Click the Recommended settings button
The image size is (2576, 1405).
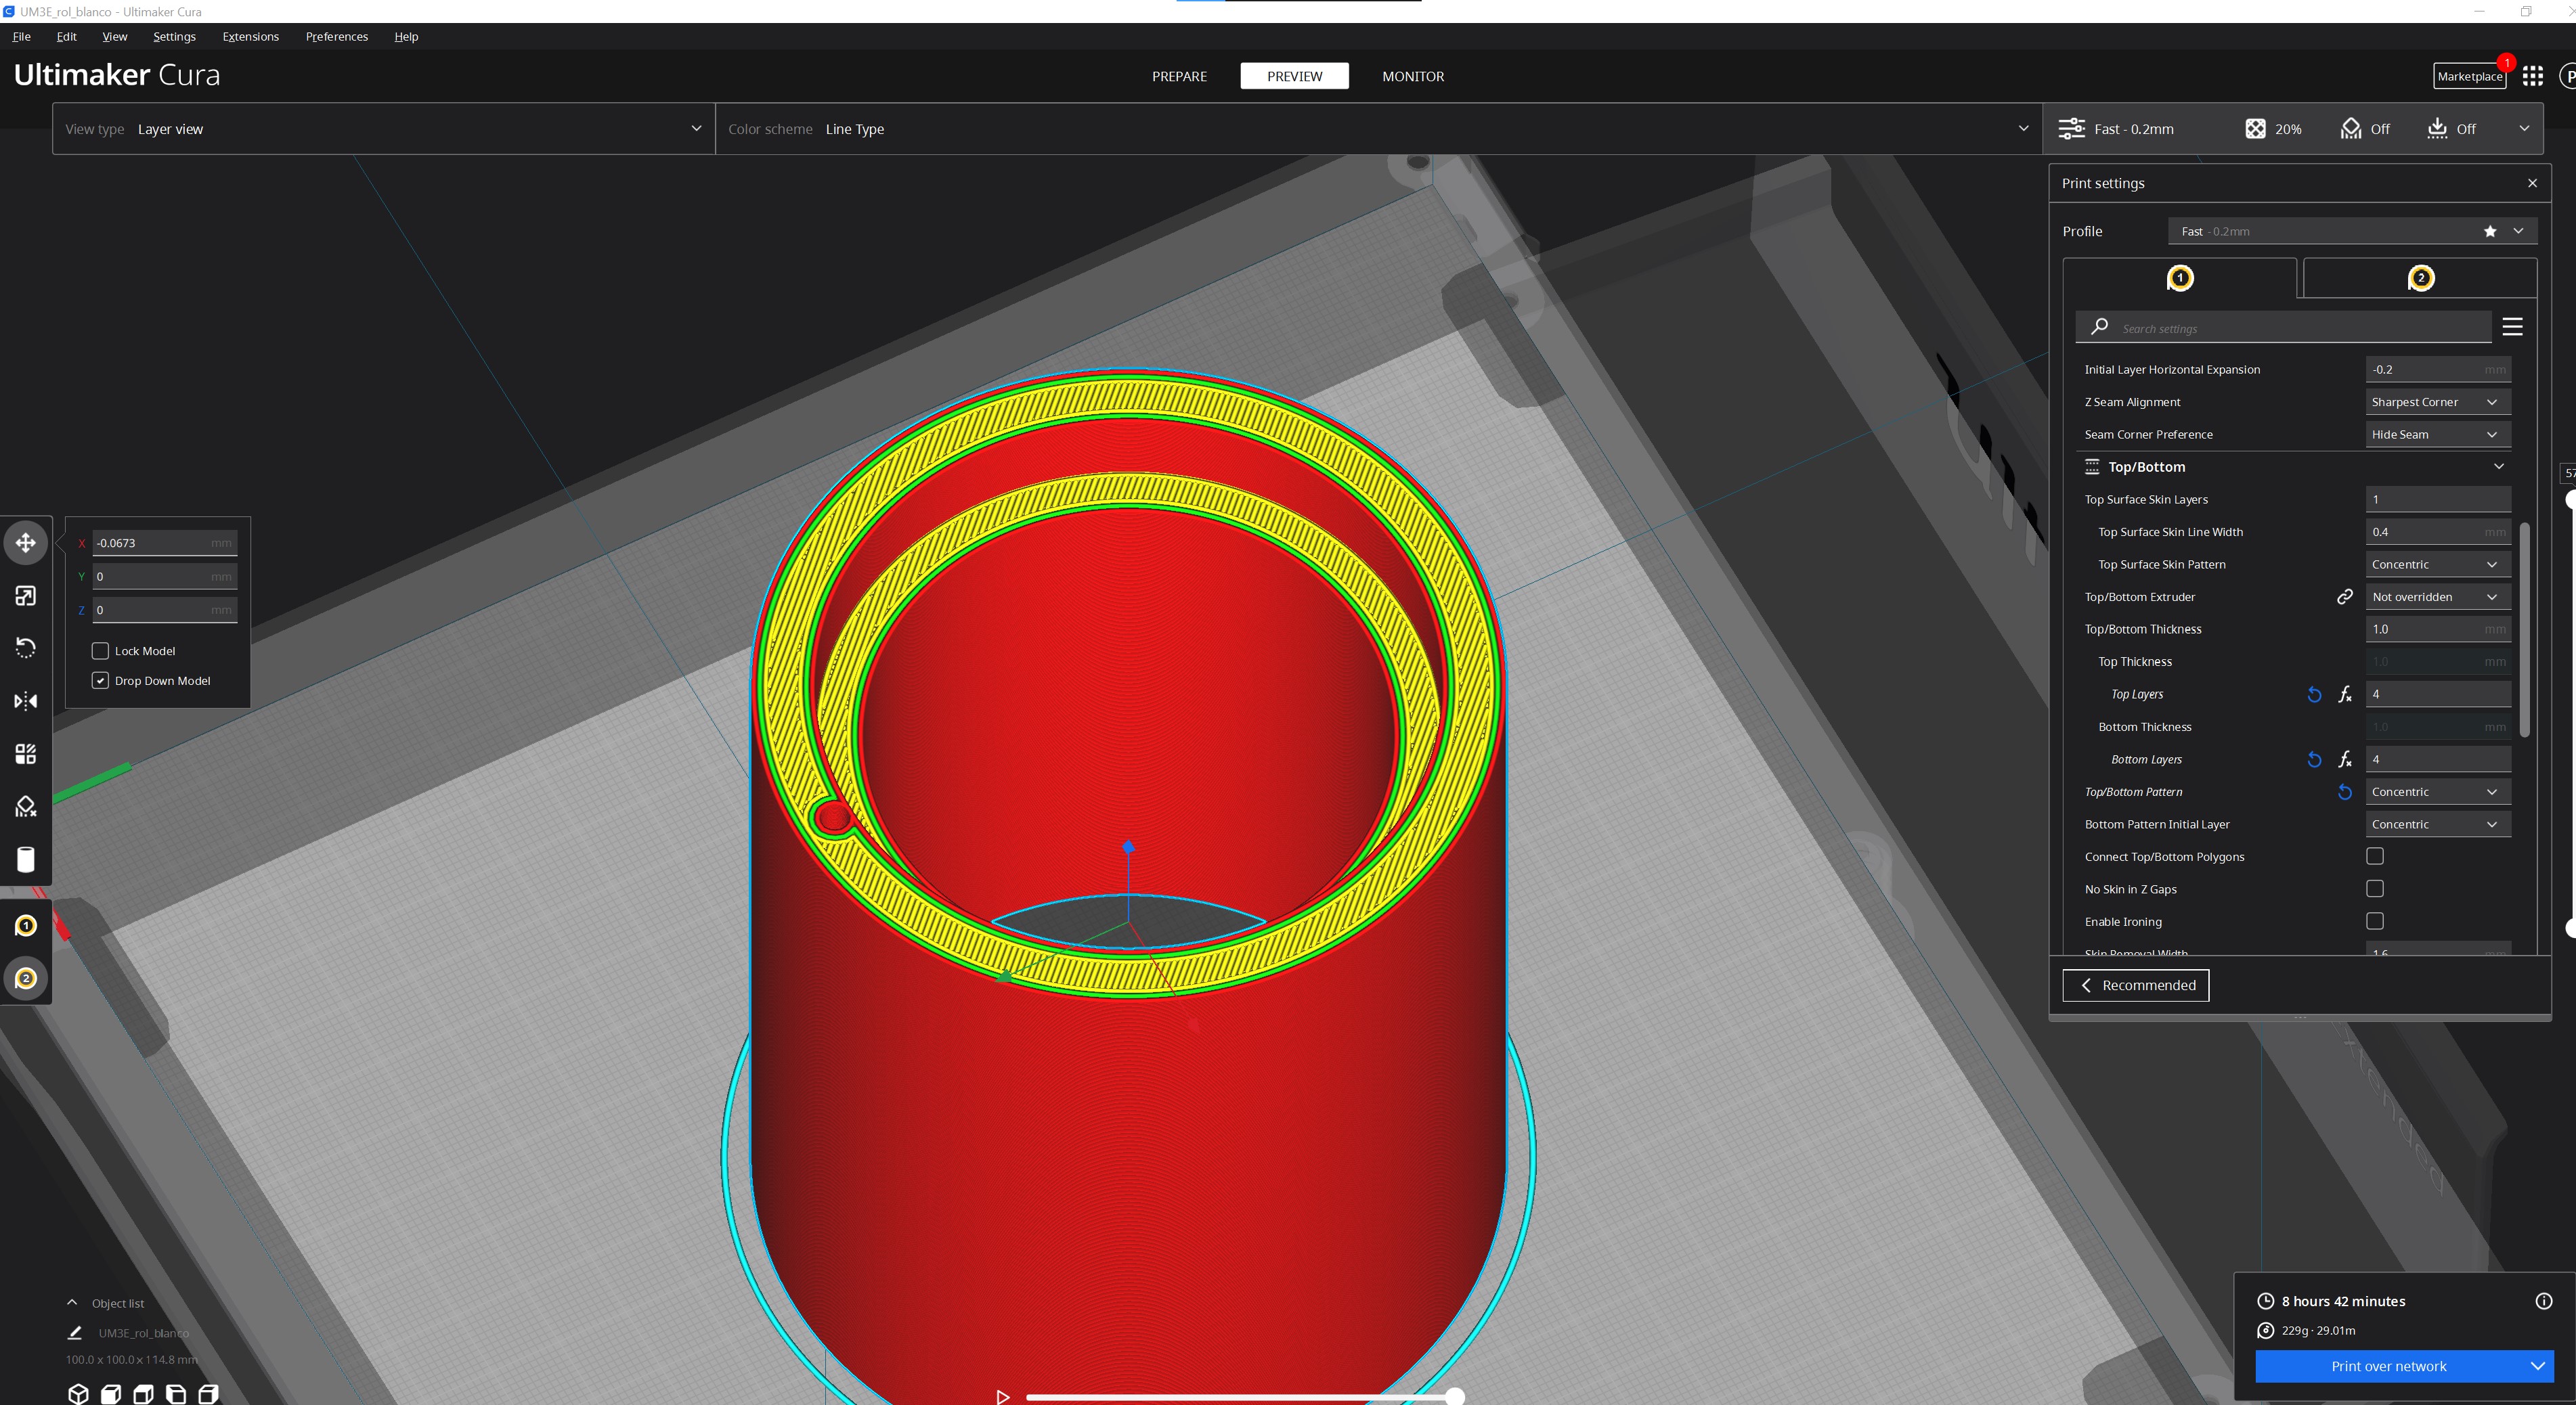2135,985
